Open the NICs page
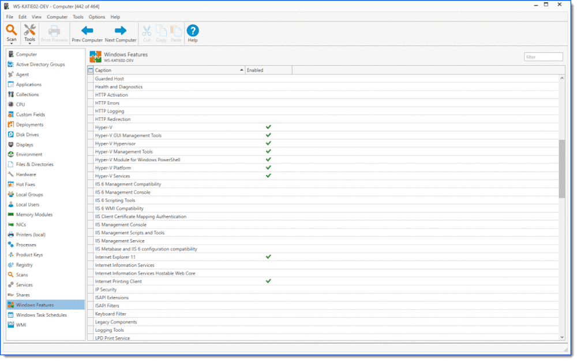 point(21,225)
